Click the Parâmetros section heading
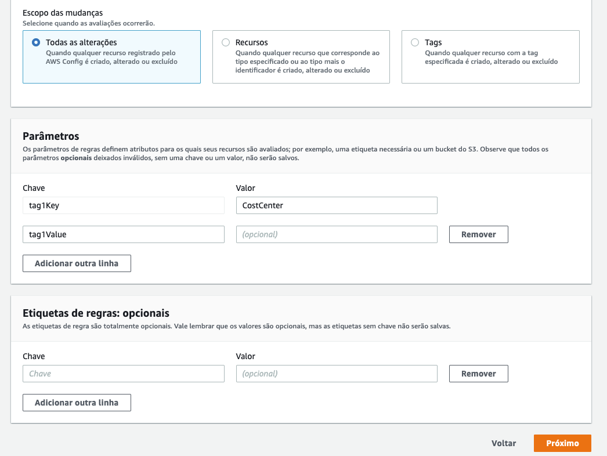 (x=50, y=136)
